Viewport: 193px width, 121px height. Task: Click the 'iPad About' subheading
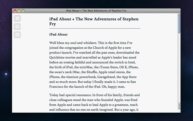coord(59,35)
